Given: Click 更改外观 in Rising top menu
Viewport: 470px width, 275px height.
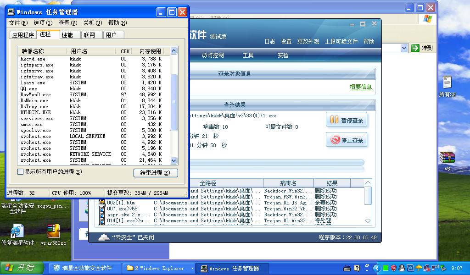Looking at the screenshot, I should (x=308, y=42).
